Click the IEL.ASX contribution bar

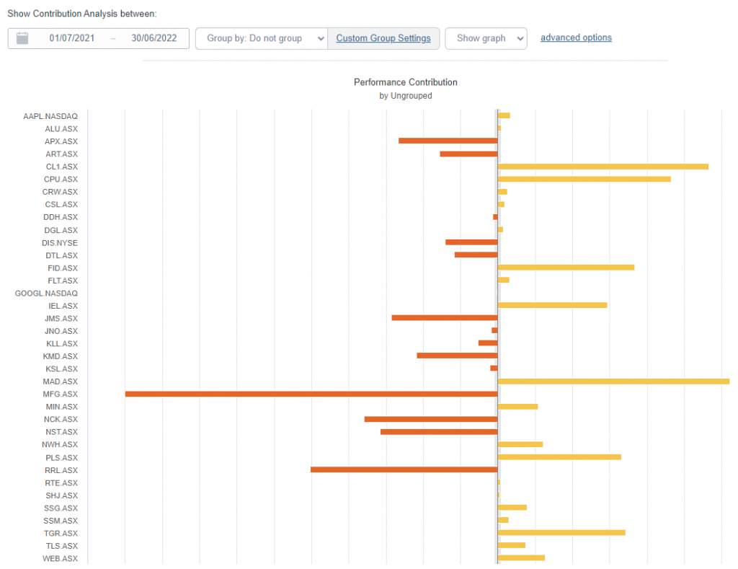coord(553,305)
